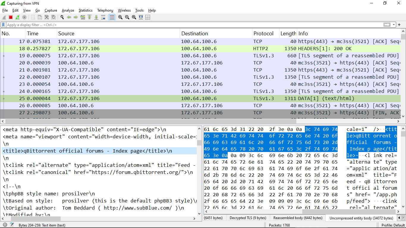The height and width of the screenshot is (228, 406).
Task: Go forward in packet history
Action: click(76, 18)
